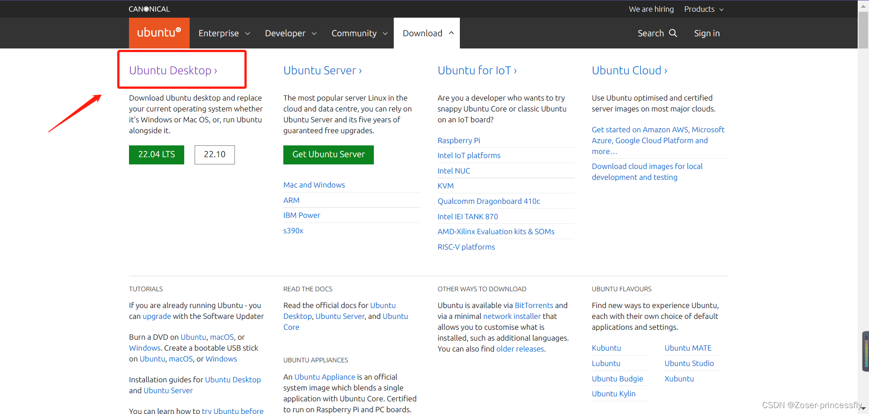Click the Products menu label
This screenshot has height=414, width=869.
699,9
